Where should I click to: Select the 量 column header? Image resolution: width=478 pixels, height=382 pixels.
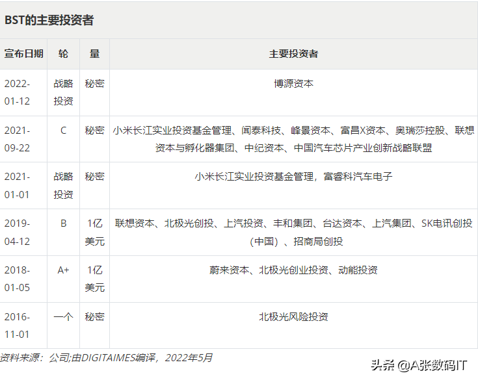[x=94, y=54]
